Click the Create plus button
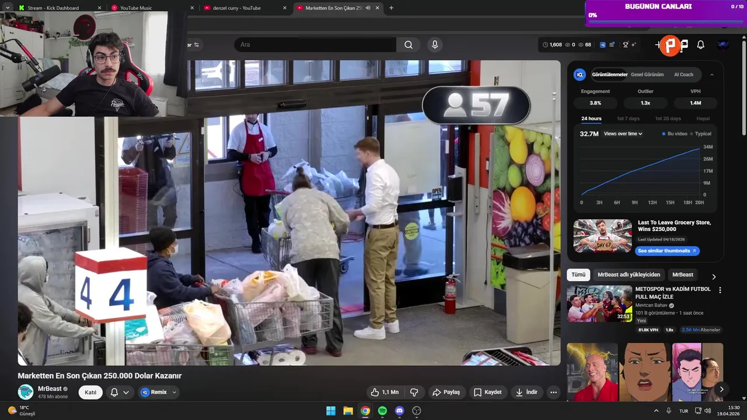 click(x=658, y=45)
